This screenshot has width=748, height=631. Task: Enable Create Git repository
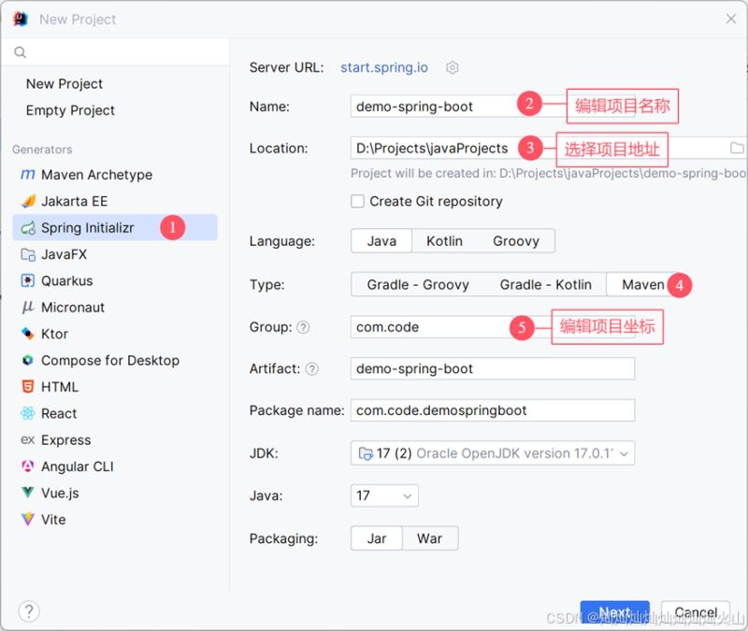pos(356,201)
